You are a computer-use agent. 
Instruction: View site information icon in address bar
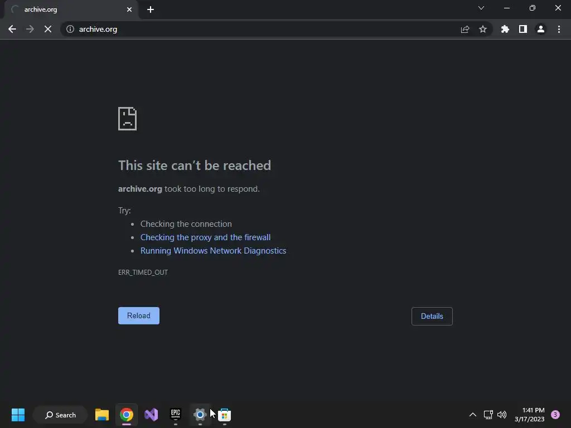[70, 29]
